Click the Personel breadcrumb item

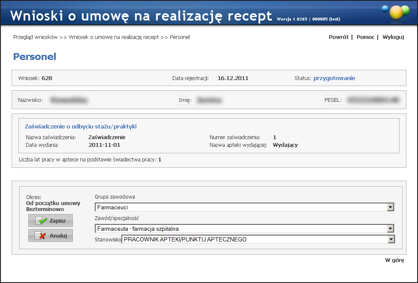tap(180, 37)
